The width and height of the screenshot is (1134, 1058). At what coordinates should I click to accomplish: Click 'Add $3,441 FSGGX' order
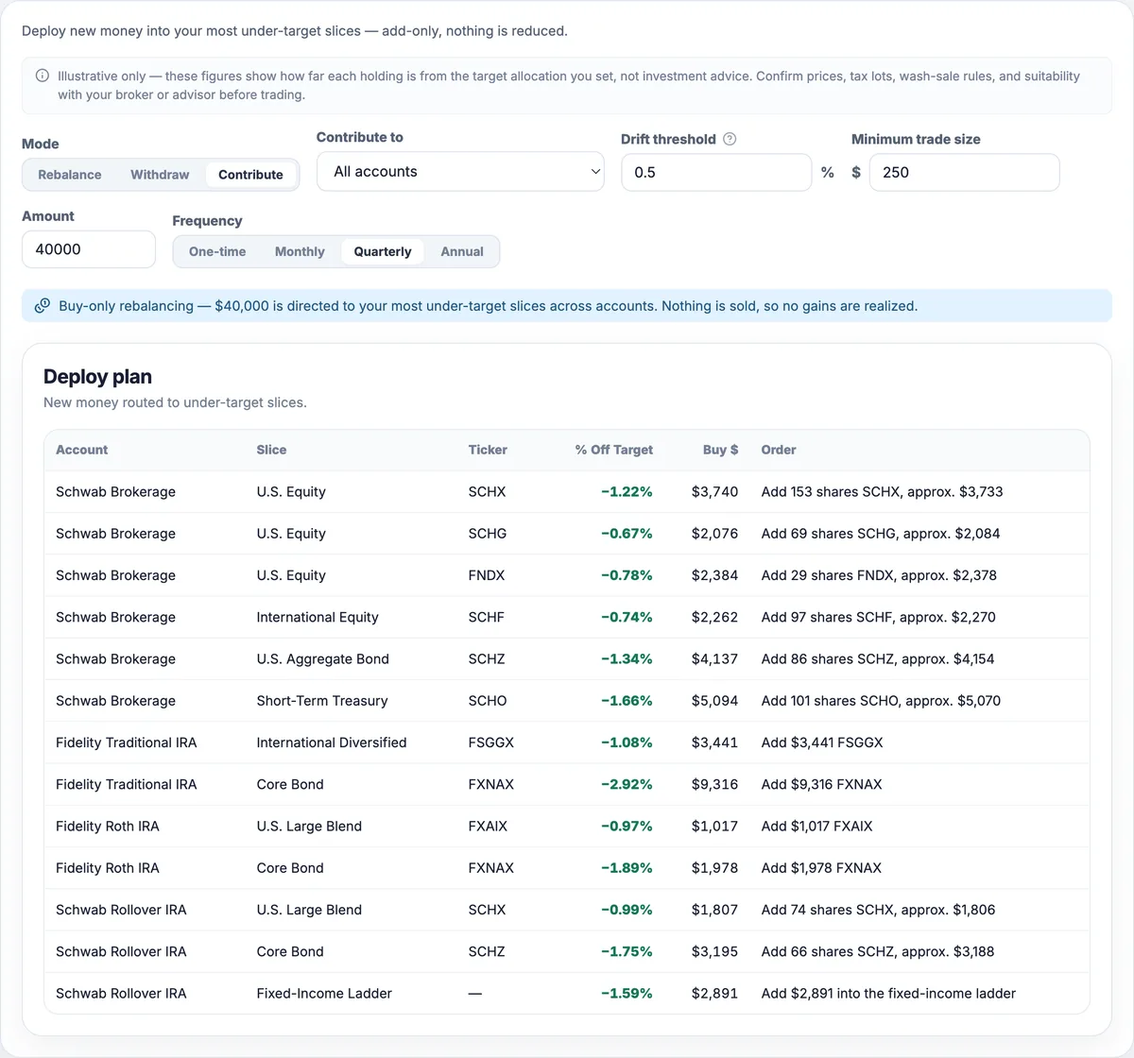[822, 742]
